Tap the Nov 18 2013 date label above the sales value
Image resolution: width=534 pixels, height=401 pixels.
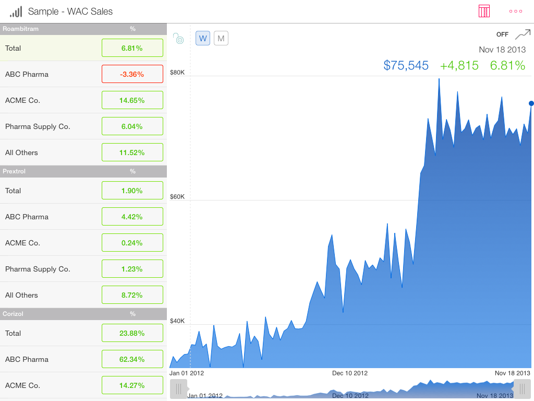tap(502, 50)
